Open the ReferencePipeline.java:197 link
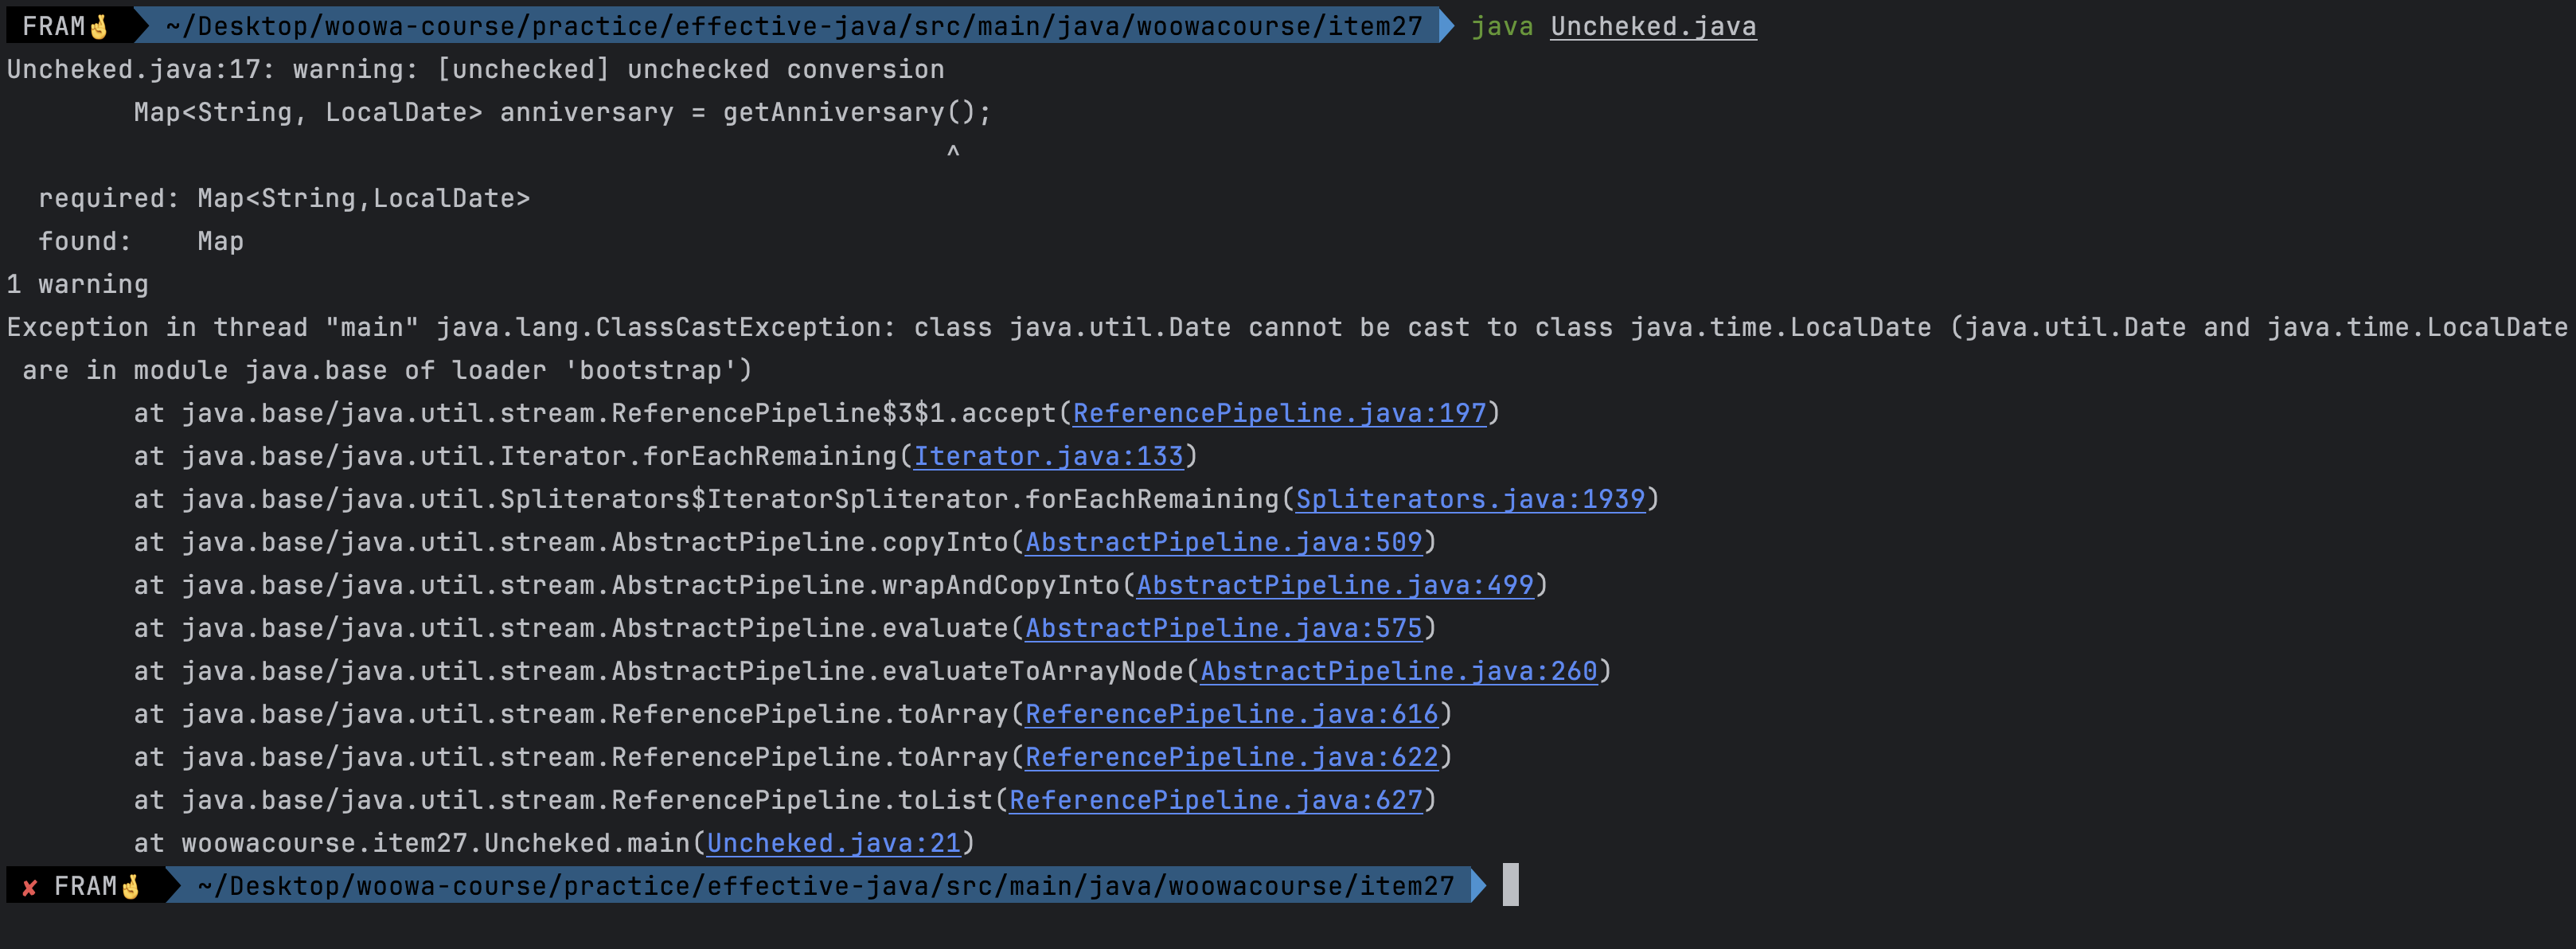Image resolution: width=2576 pixels, height=949 pixels. tap(1279, 413)
